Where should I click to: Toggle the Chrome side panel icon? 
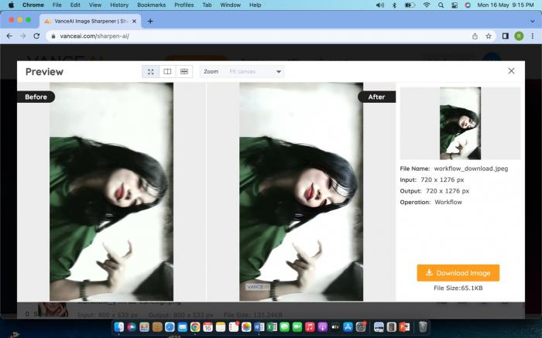pyautogui.click(x=506, y=36)
